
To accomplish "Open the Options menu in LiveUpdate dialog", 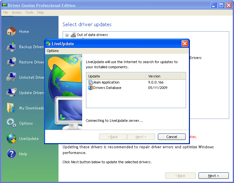I will point(53,51).
